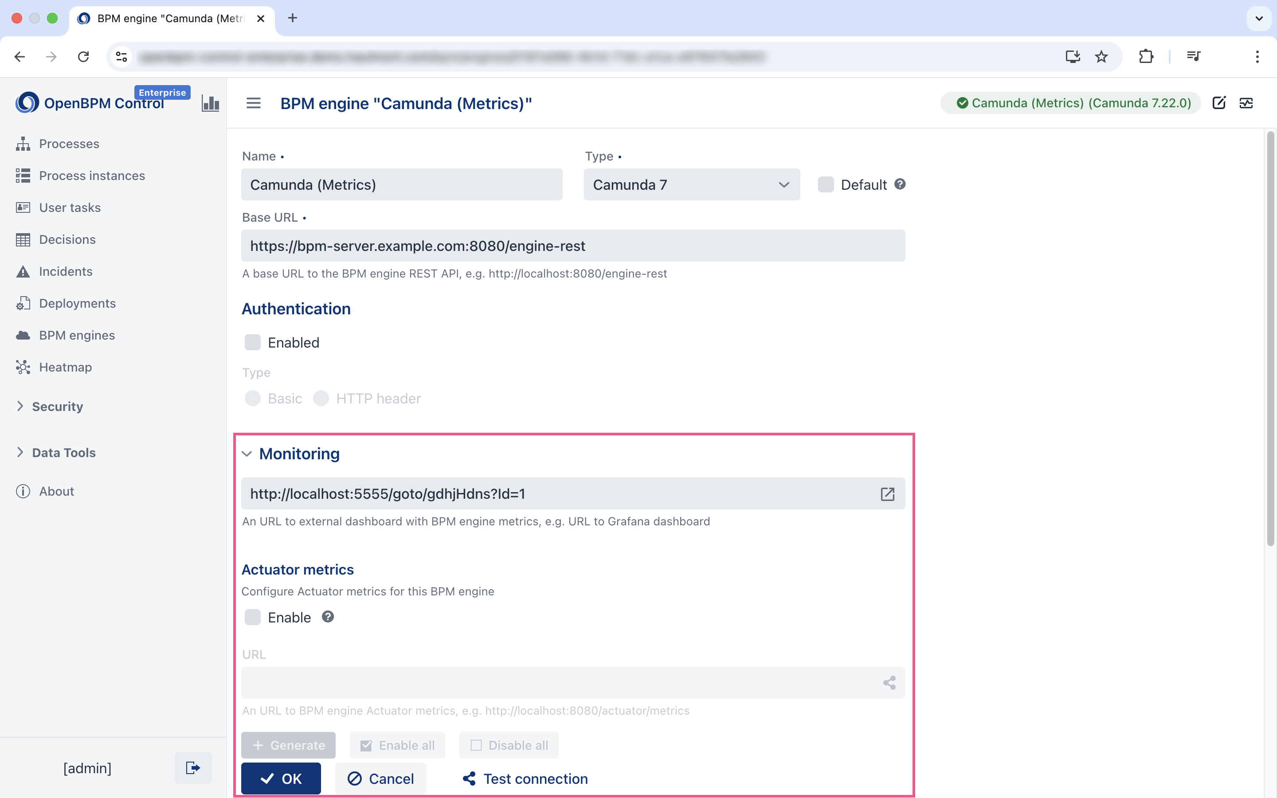Toggle the hamburger menu icon

coord(253,103)
